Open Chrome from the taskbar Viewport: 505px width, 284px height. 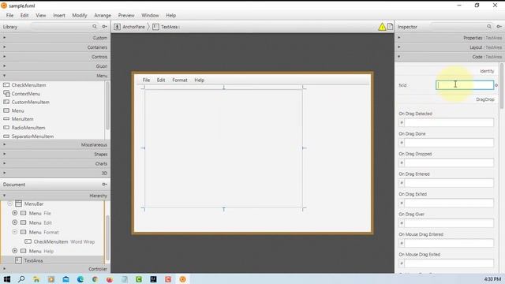[x=95, y=279]
